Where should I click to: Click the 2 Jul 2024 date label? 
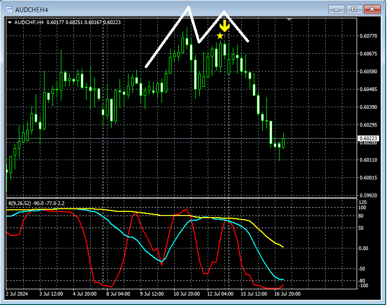pos(17,294)
